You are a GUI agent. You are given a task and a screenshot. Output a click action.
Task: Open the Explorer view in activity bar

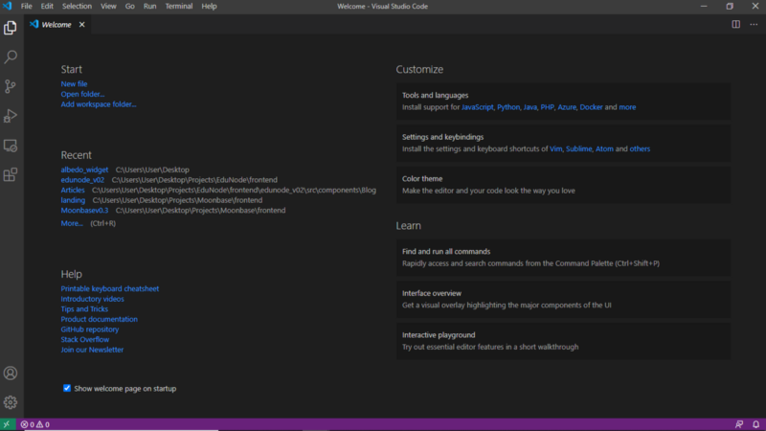pyautogui.click(x=11, y=28)
